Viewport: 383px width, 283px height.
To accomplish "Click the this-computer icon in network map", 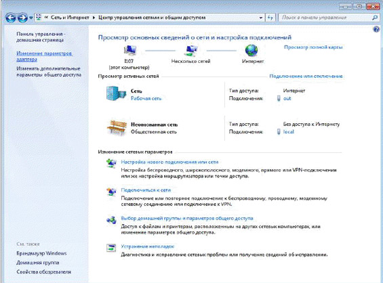I will [x=129, y=51].
